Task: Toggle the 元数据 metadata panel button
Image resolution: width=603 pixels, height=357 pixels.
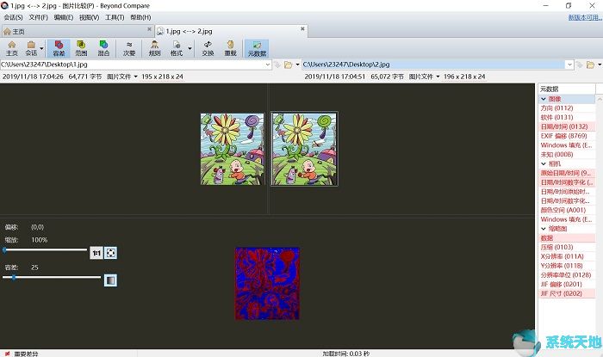Action: (x=257, y=48)
